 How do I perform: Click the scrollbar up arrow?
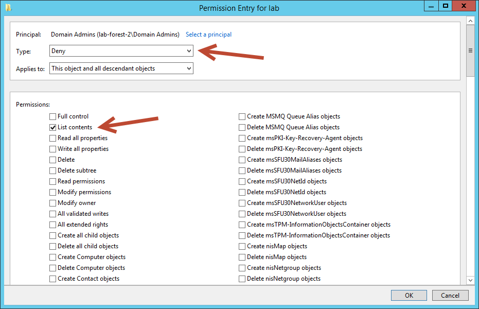click(x=470, y=21)
